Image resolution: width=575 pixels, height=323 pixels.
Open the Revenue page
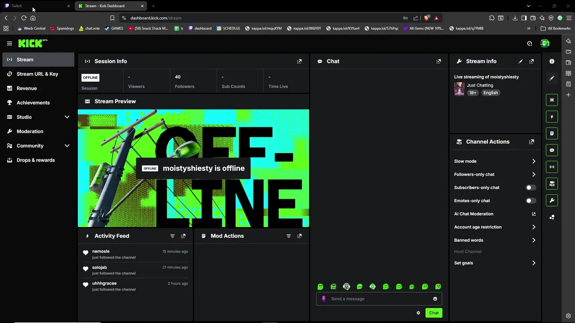coord(38,88)
